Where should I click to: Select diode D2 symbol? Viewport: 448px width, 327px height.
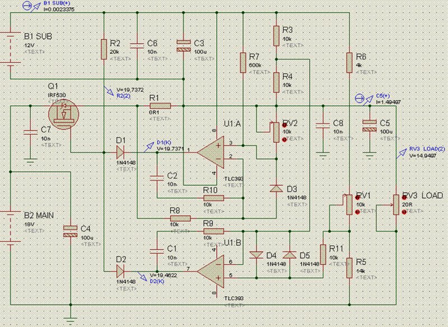coord(120,271)
